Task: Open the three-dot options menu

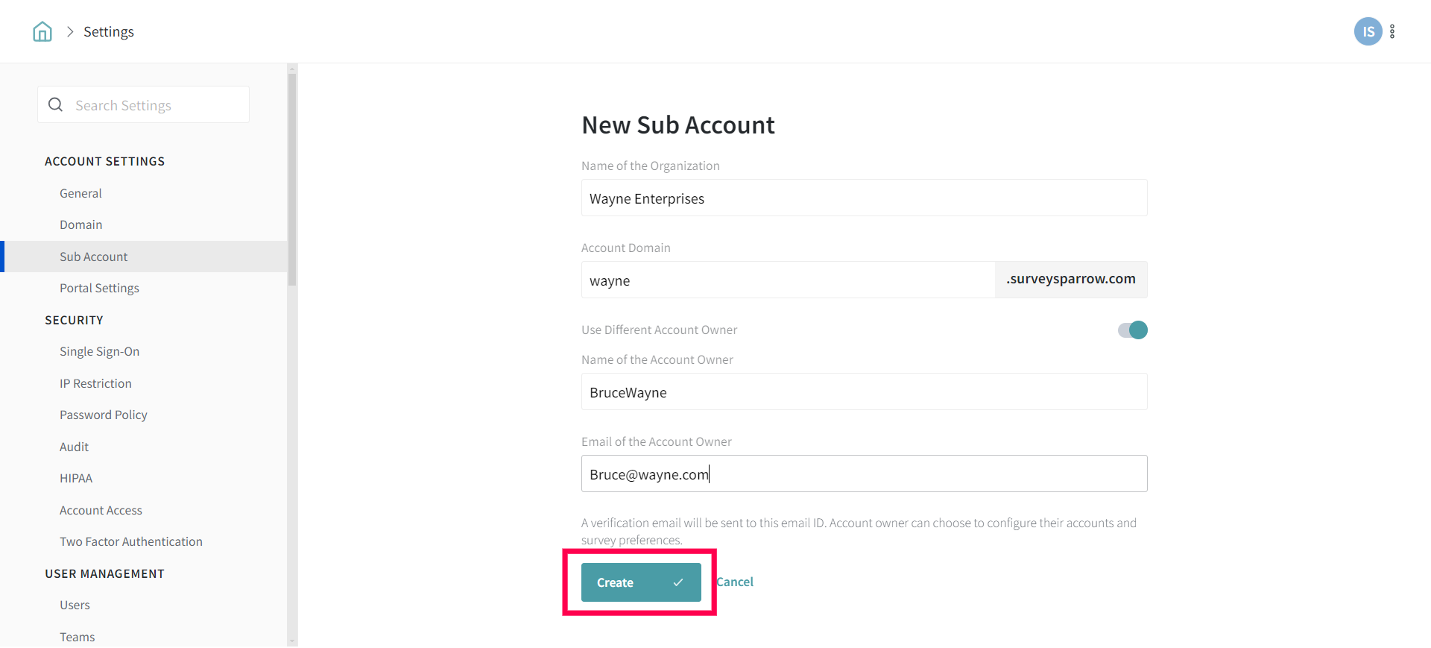Action: (1392, 31)
